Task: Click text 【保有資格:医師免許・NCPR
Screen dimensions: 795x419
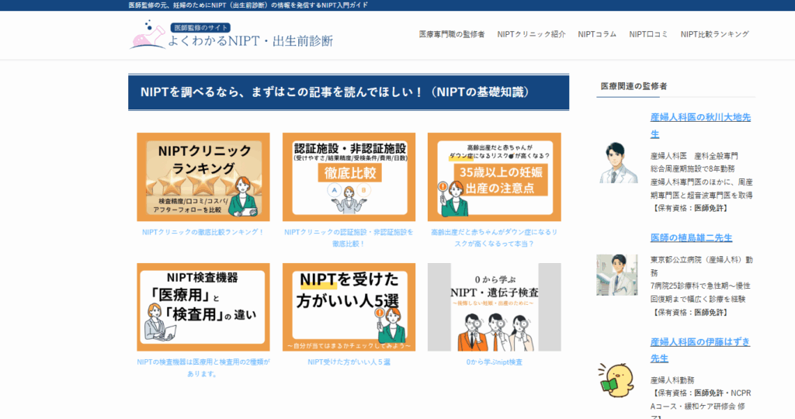Action: click(x=701, y=393)
